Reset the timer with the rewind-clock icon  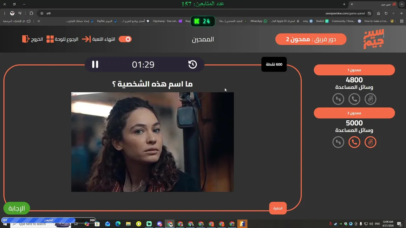193,65
